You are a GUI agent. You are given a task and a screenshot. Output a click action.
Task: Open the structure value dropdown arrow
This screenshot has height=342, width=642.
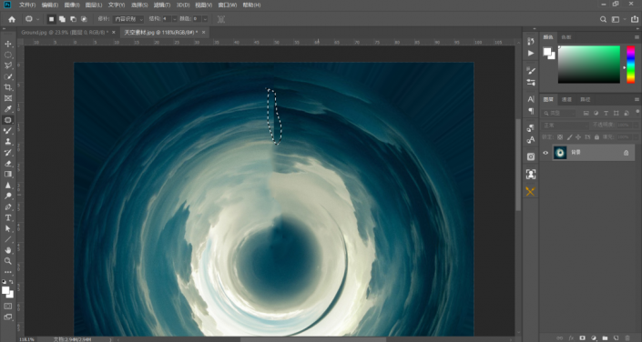click(175, 19)
